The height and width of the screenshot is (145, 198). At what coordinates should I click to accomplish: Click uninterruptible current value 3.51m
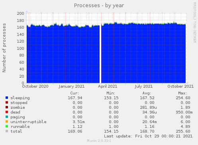click(78, 122)
